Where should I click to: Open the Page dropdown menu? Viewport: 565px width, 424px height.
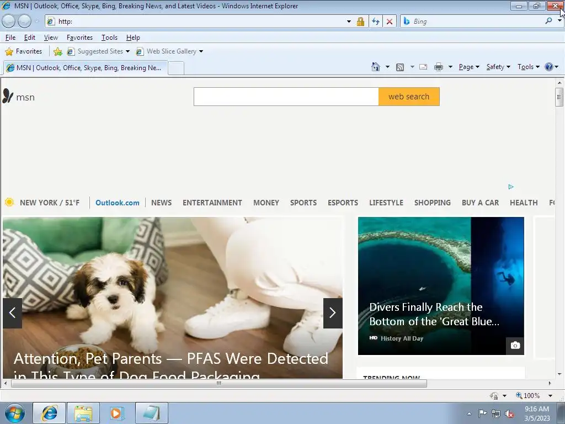click(x=469, y=67)
